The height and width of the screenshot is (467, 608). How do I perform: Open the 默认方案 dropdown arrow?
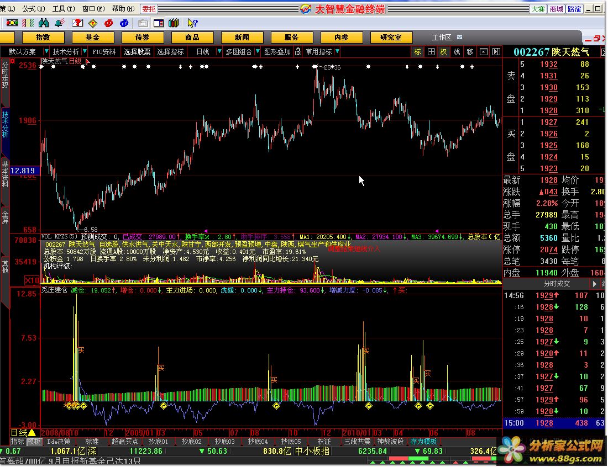coord(46,51)
